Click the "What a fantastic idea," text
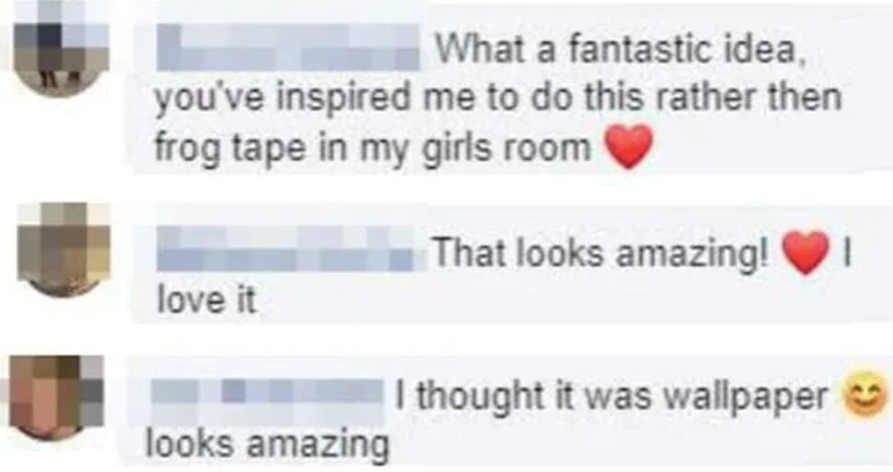The width and height of the screenshot is (893, 472). [x=620, y=51]
